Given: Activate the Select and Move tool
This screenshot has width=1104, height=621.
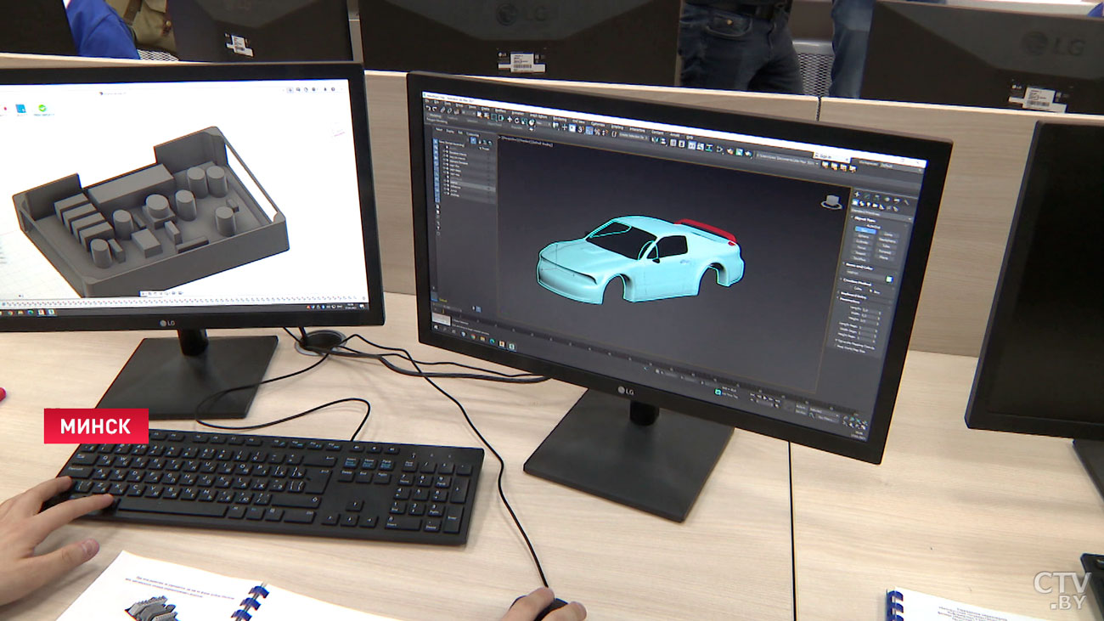Looking at the screenshot, I should click(510, 119).
